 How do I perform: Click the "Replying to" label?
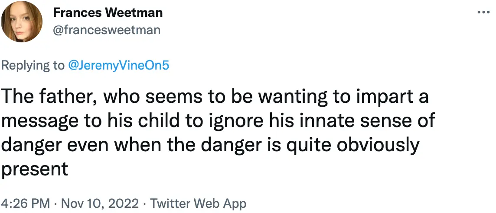[33, 65]
